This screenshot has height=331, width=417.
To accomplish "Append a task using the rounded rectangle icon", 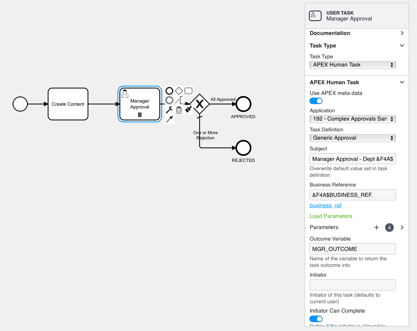I will click(188, 91).
